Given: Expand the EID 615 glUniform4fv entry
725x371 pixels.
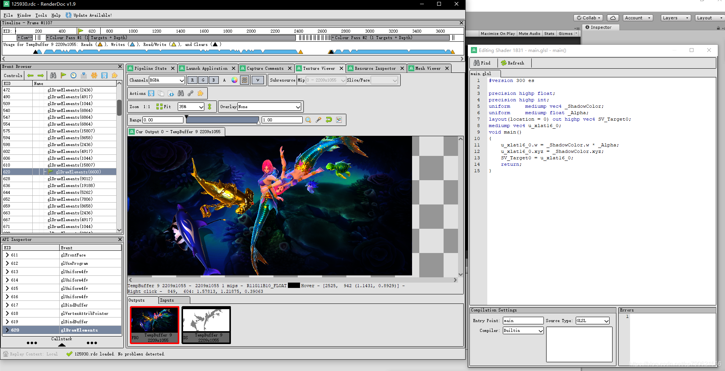Looking at the screenshot, I should [x=8, y=288].
